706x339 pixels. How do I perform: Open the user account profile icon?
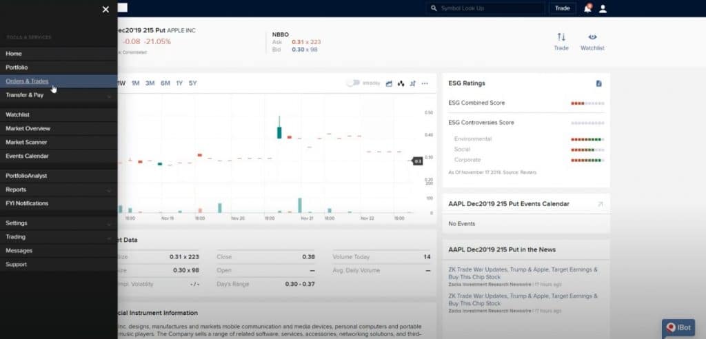603,9
